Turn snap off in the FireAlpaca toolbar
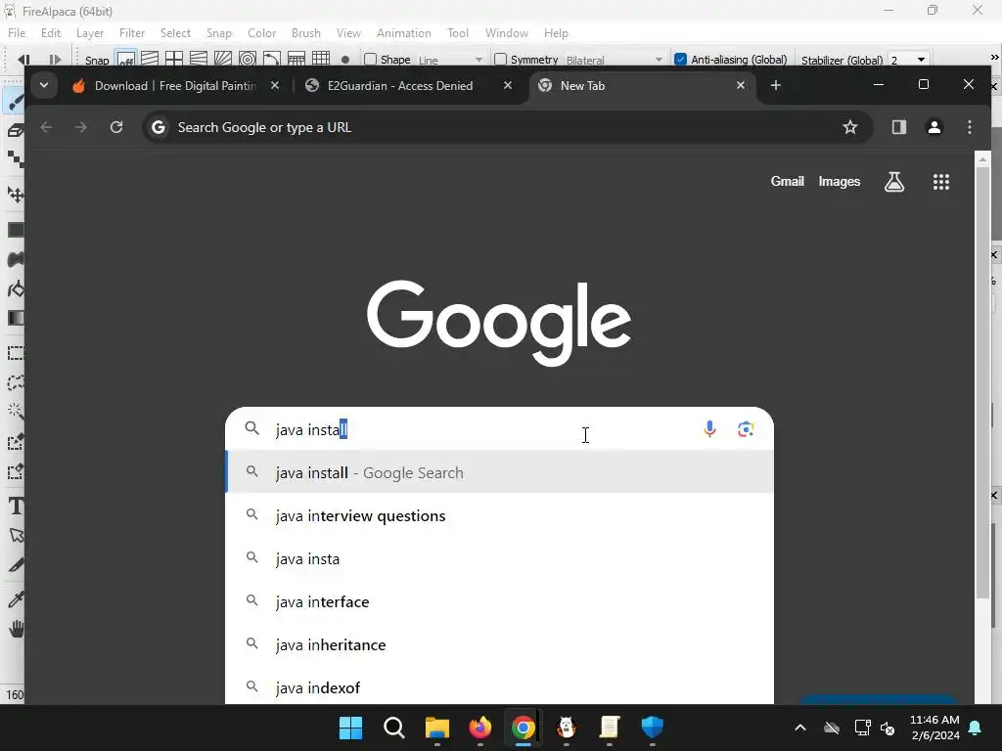Screen dimensions: 1002x751 126,59
